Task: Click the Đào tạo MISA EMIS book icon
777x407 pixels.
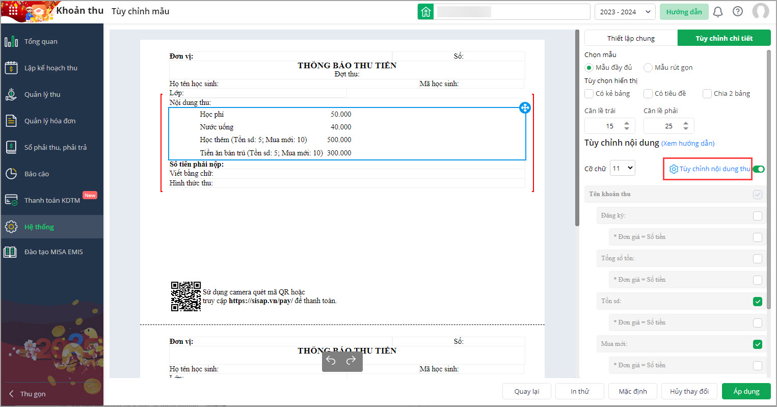Action: (11, 252)
